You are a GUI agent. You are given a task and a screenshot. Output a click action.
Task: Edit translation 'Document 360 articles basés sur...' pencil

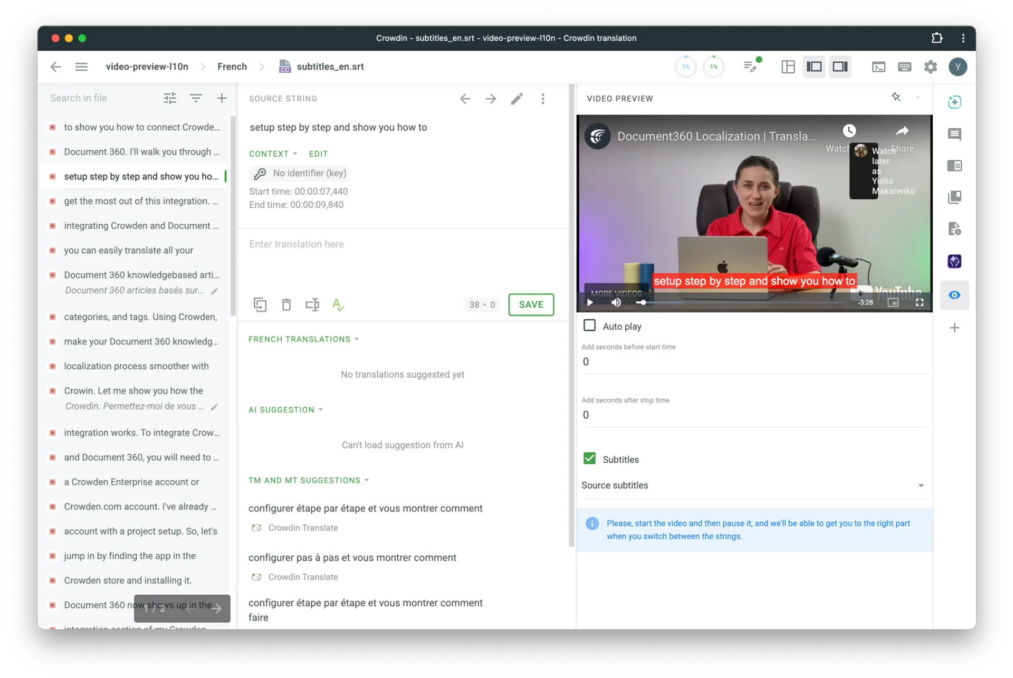(214, 291)
